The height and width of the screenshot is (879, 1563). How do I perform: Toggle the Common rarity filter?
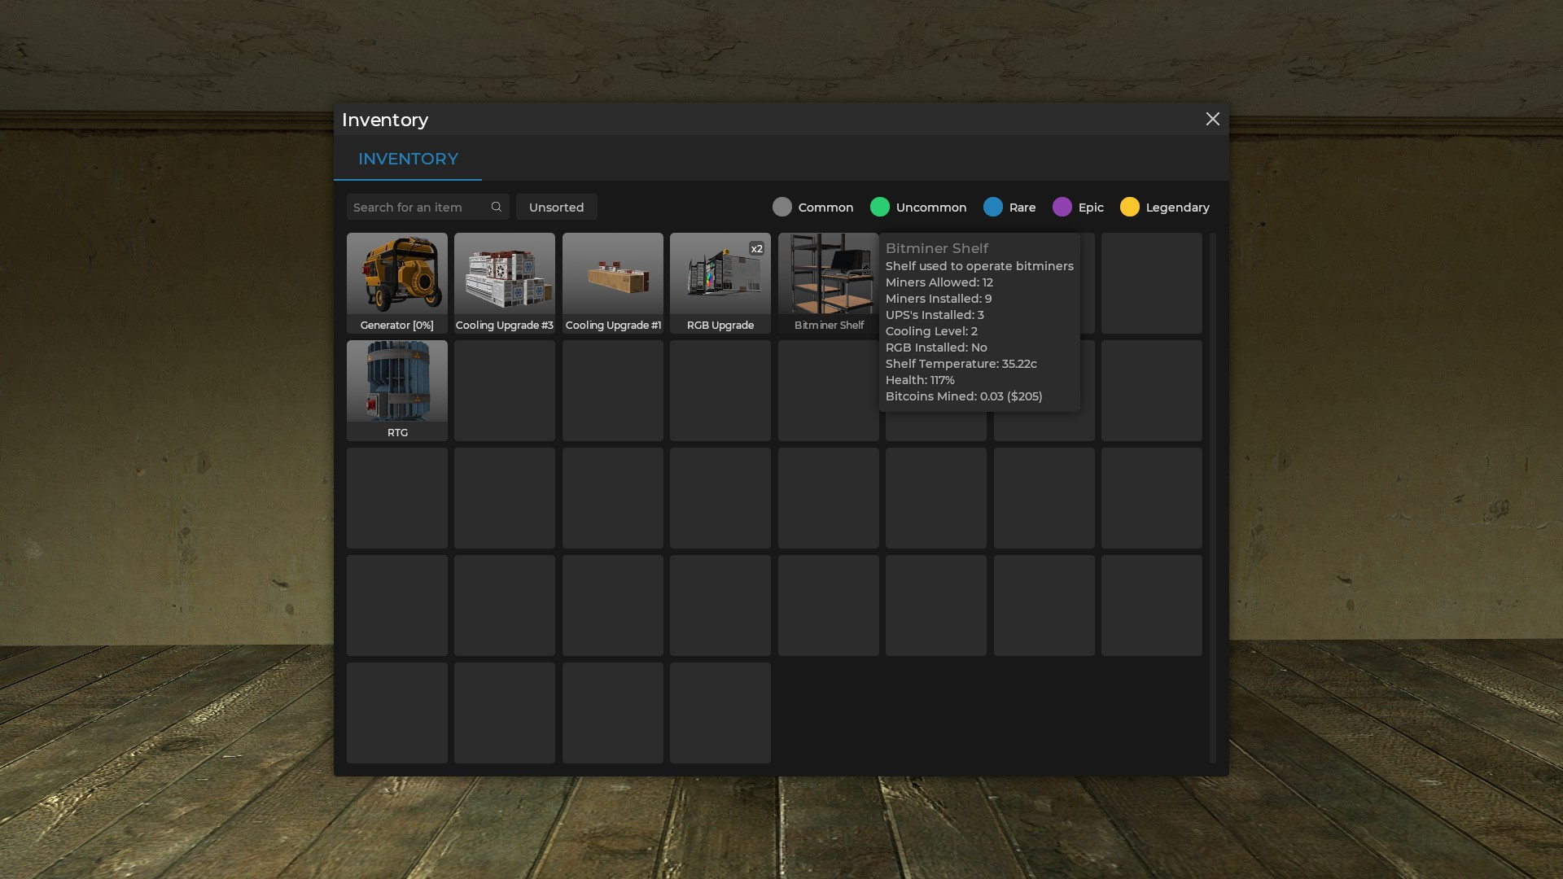pos(781,206)
